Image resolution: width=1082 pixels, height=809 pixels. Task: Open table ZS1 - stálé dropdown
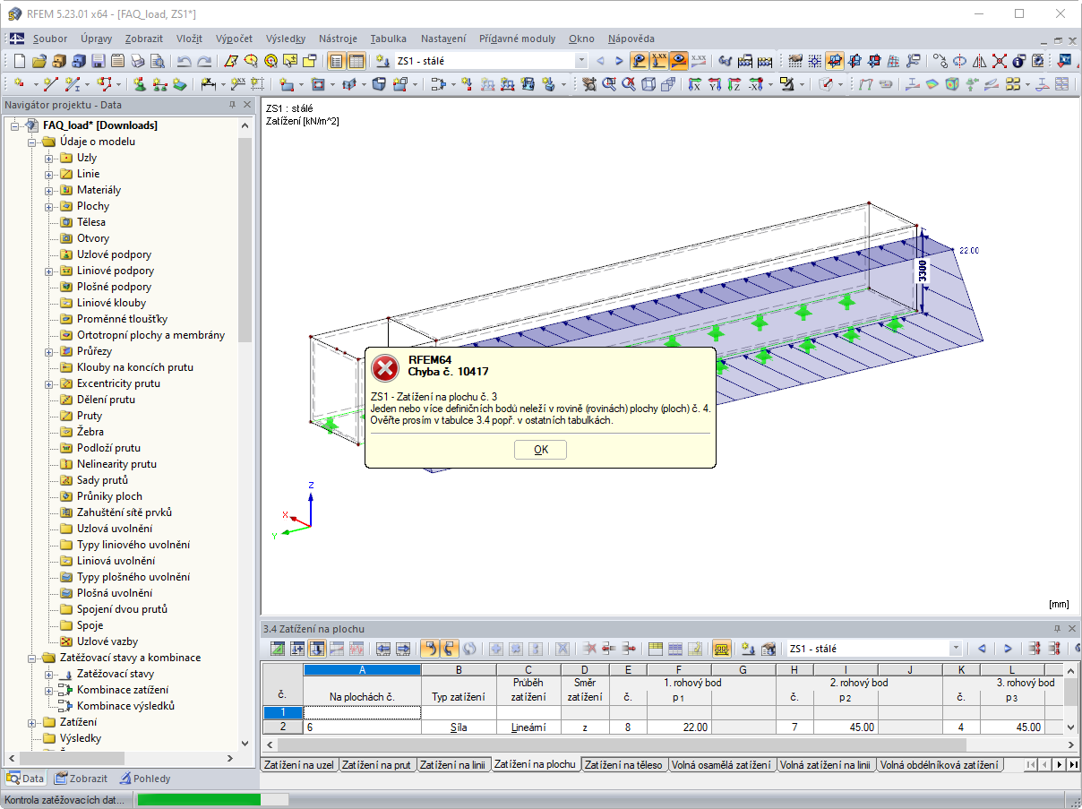[x=956, y=648]
